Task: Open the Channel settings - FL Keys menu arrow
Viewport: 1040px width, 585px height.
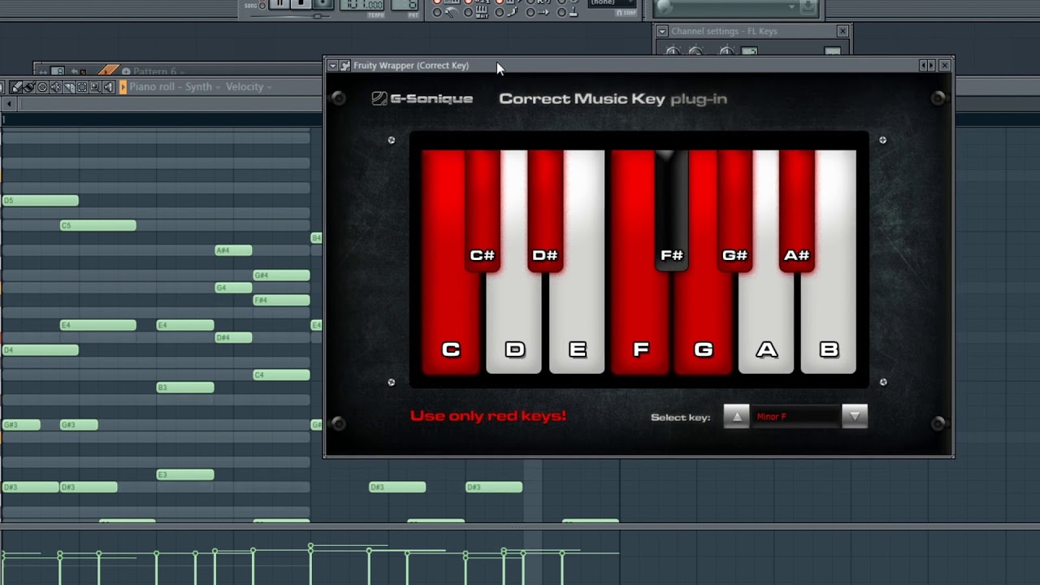Action: click(662, 32)
